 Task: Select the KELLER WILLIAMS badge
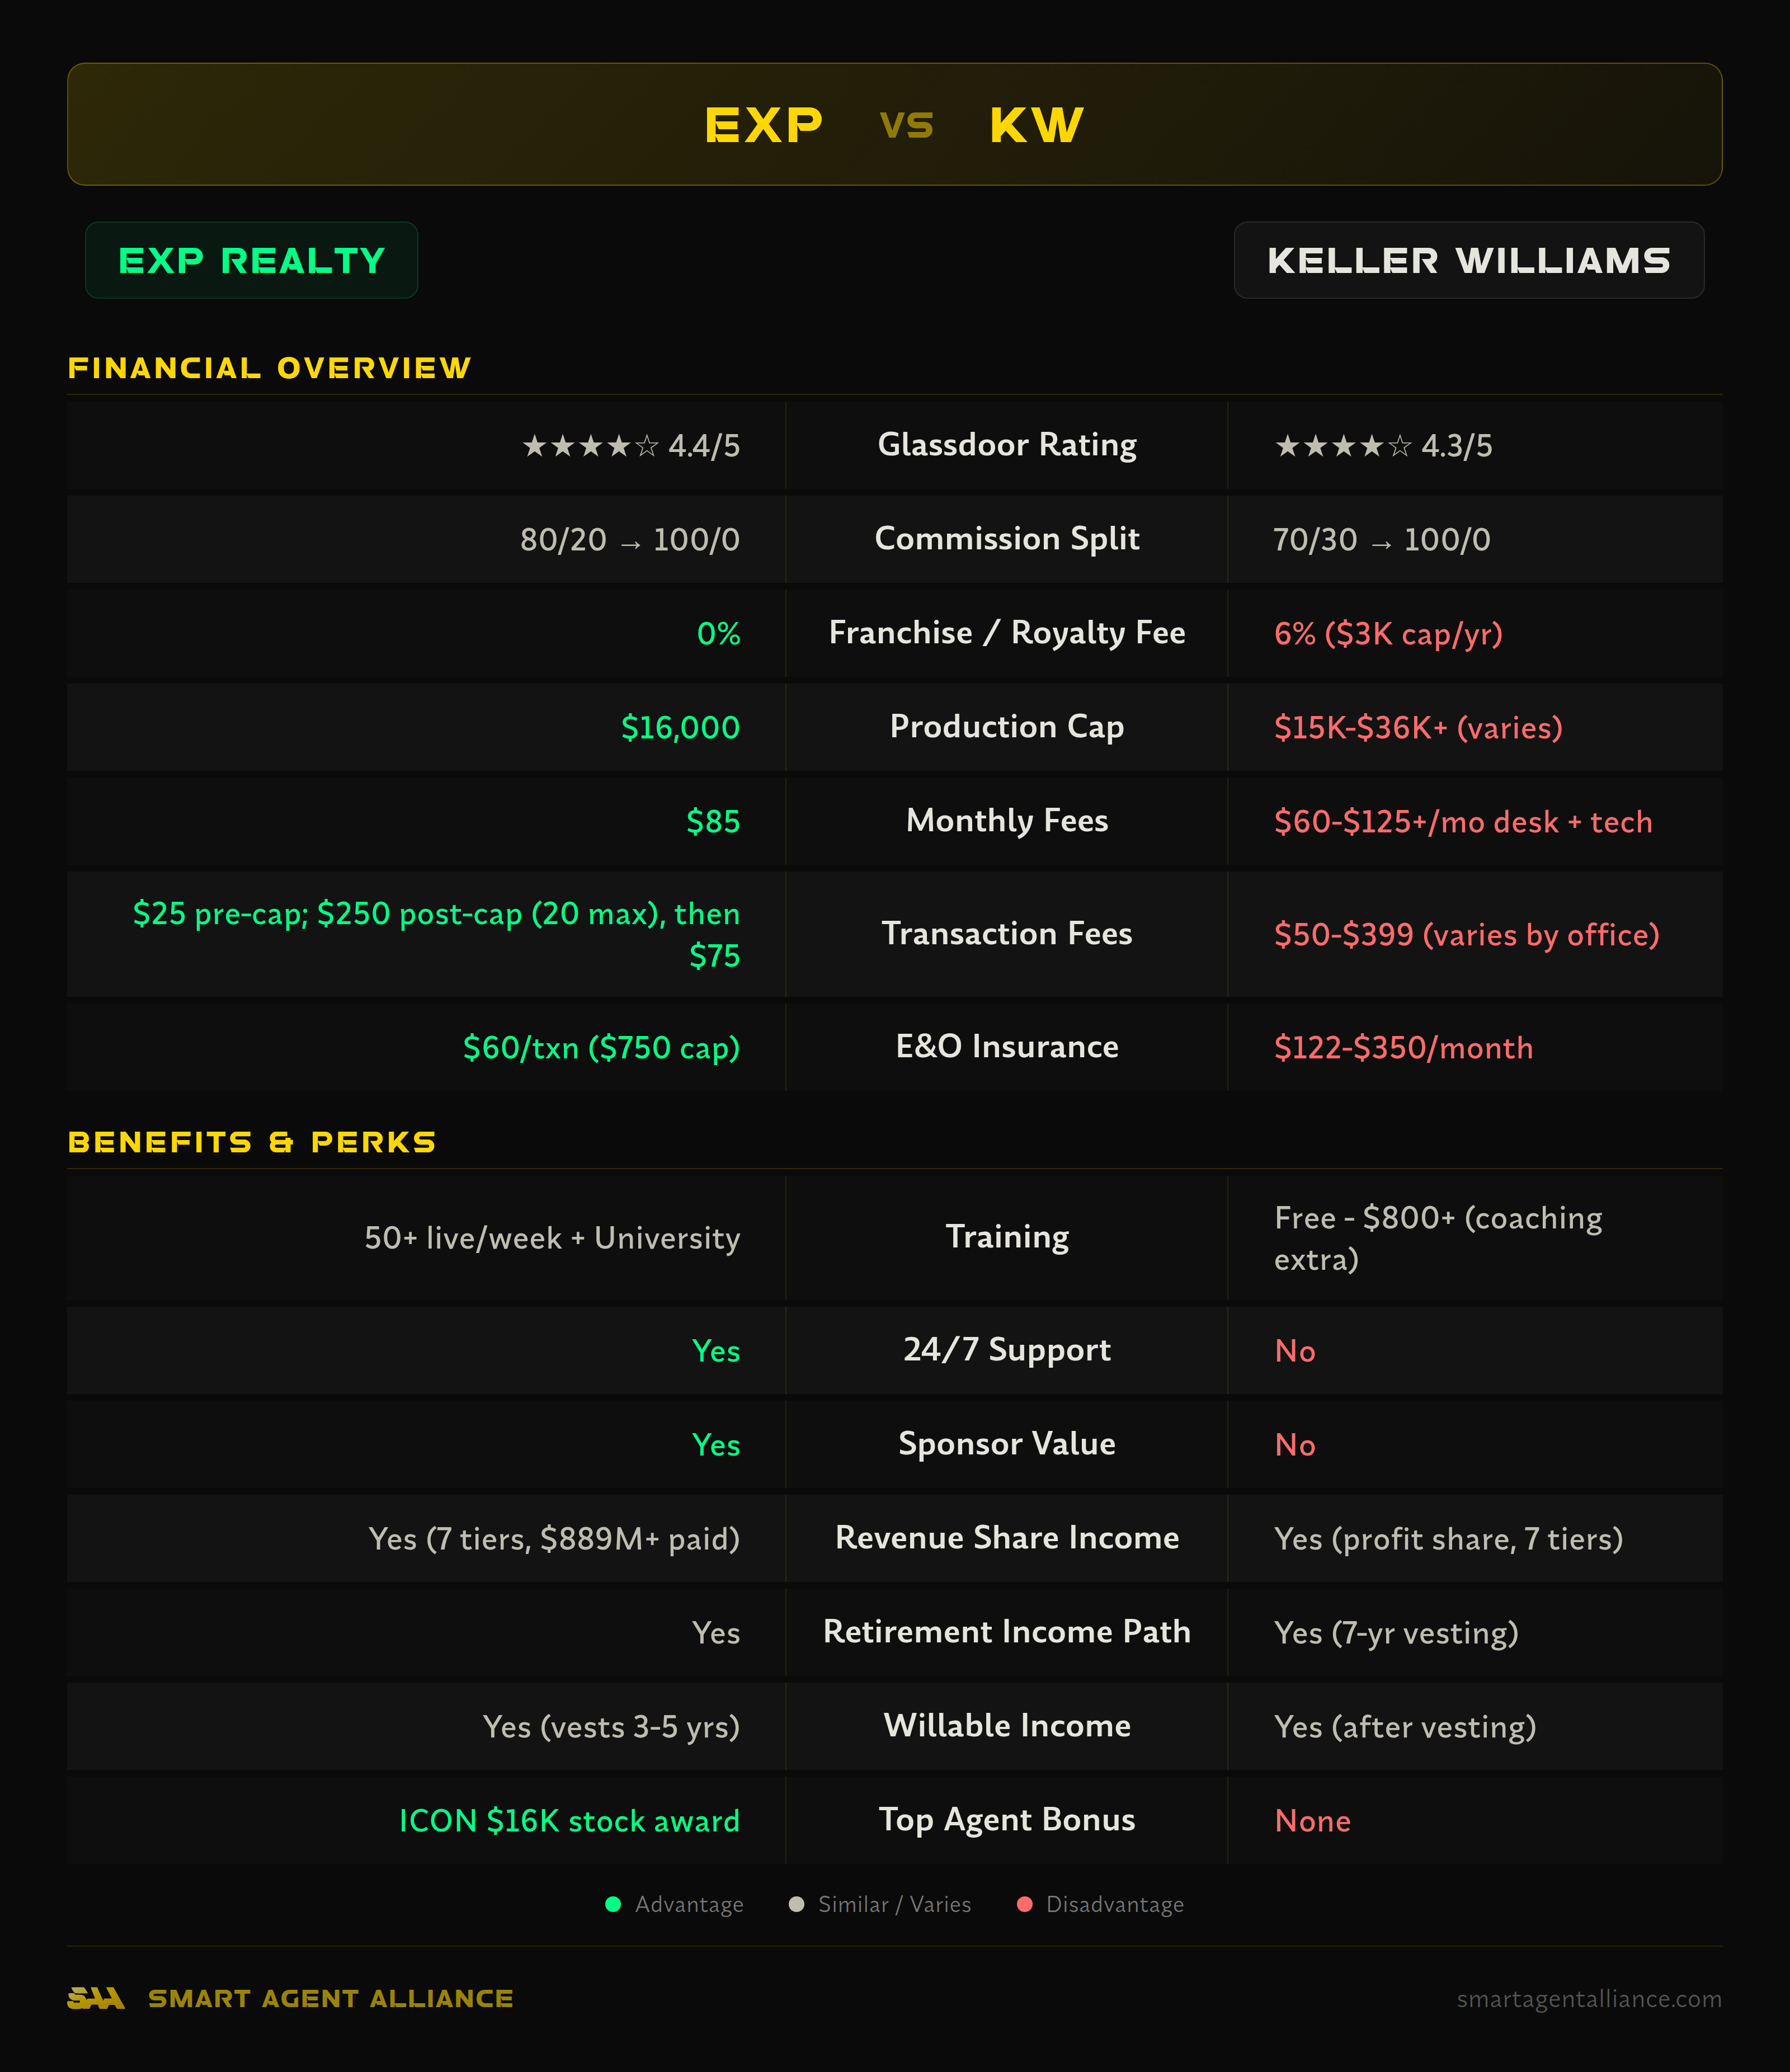[1468, 260]
